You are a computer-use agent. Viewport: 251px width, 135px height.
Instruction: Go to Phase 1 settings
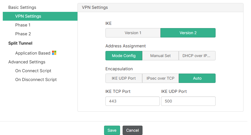(23, 25)
